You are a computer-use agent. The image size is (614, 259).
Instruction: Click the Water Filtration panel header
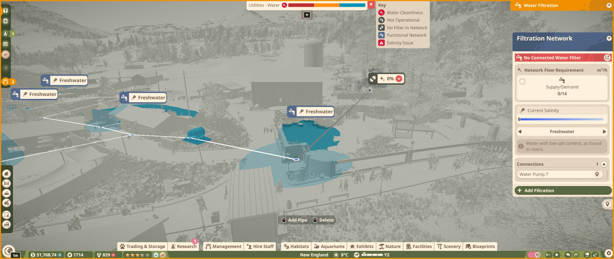[562, 5]
